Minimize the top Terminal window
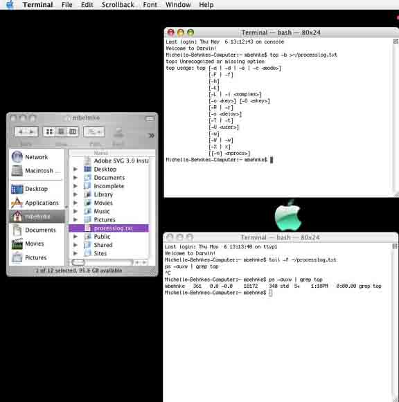This screenshot has height=402, width=399. pos(181,33)
